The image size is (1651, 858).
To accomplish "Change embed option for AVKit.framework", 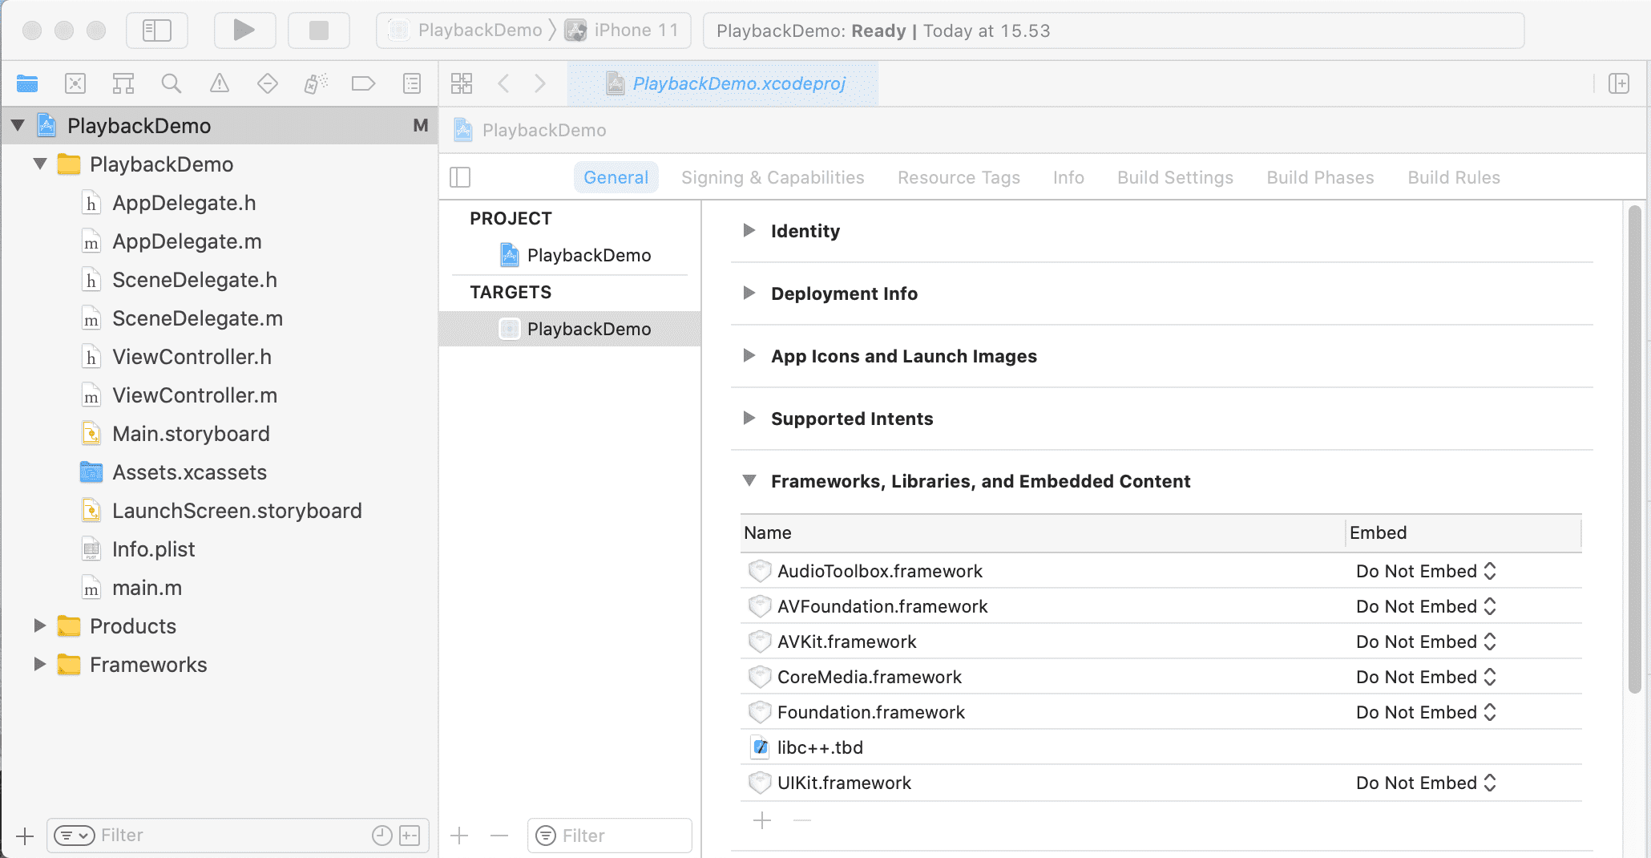I will (x=1426, y=641).
